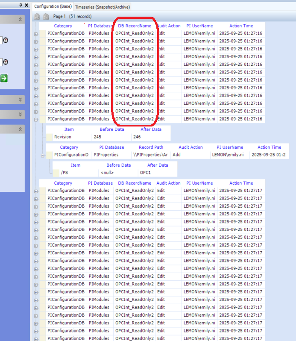Screen dimensions: 296x341
Task: Open the upper time picker clock icon
Action: tap(6, 40)
